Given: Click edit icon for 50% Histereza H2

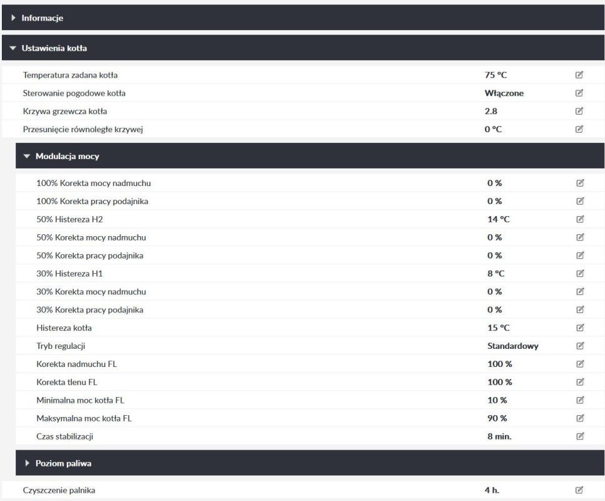Looking at the screenshot, I should (579, 220).
